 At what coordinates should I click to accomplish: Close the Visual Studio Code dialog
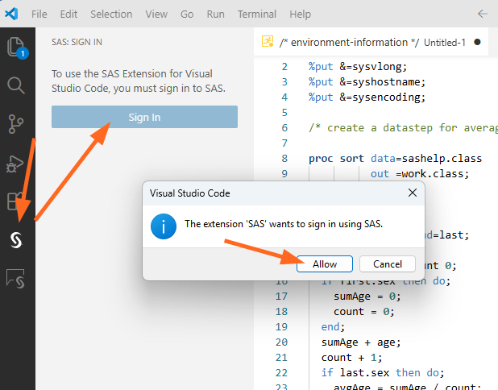(x=413, y=193)
